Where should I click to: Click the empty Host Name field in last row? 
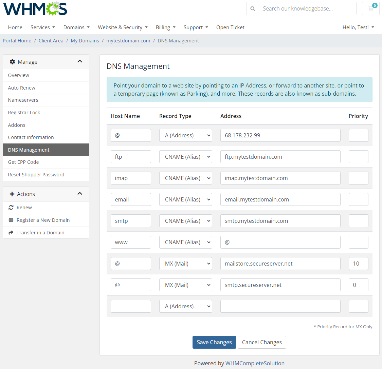[x=131, y=306]
